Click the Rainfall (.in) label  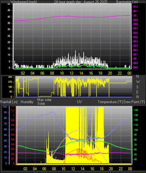coord(9,102)
